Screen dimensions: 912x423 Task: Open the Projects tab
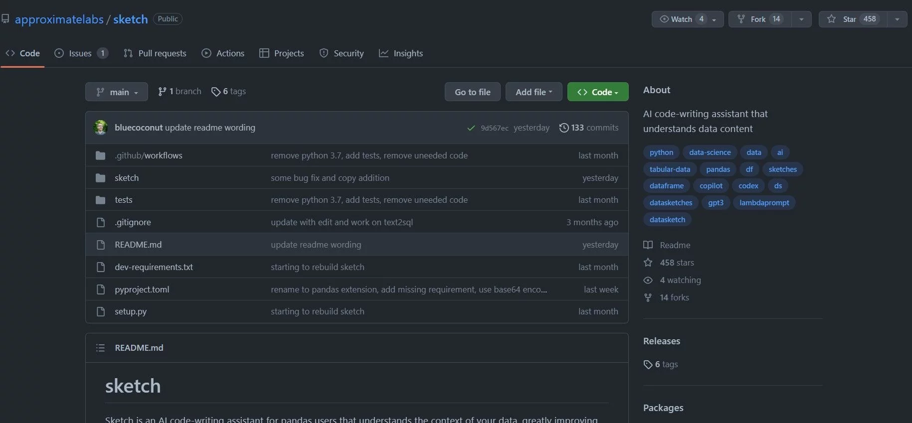pyautogui.click(x=282, y=53)
